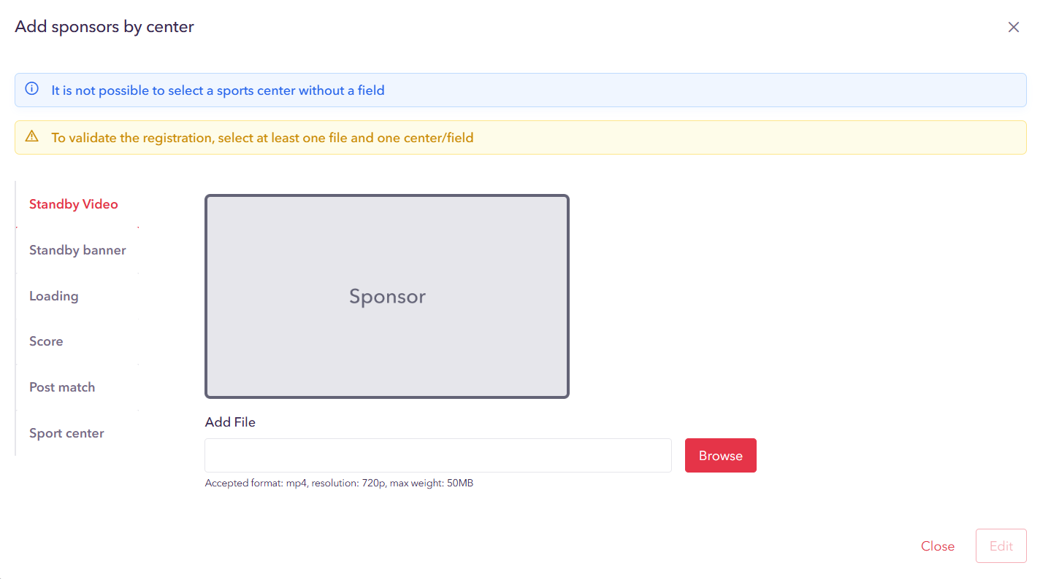Viewport: 1040px width, 579px height.
Task: Click the Add sponsors by center title
Action: [x=104, y=27]
